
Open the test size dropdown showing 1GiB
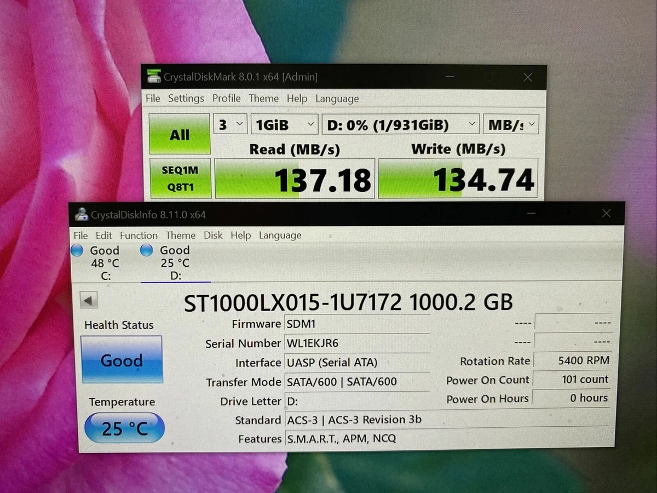point(284,125)
